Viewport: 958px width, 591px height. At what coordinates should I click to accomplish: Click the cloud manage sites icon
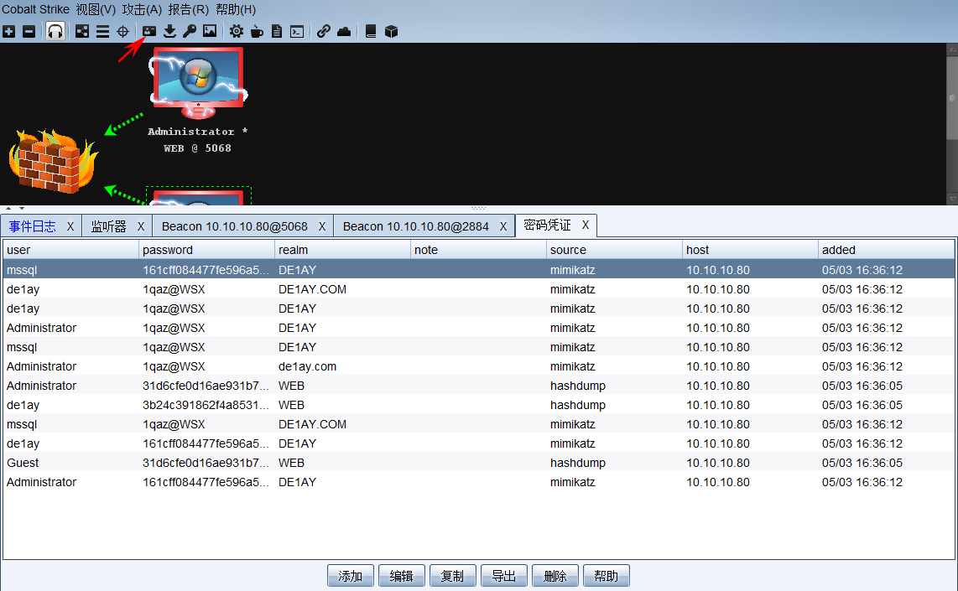[x=344, y=32]
